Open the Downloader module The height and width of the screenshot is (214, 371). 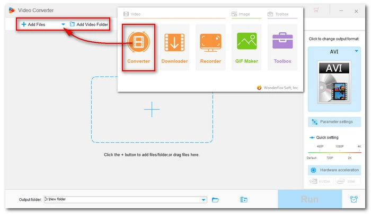[x=174, y=48]
